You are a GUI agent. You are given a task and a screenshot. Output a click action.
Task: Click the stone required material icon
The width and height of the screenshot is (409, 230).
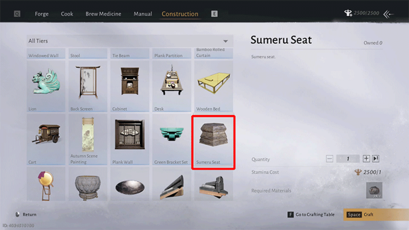pyautogui.click(x=374, y=190)
